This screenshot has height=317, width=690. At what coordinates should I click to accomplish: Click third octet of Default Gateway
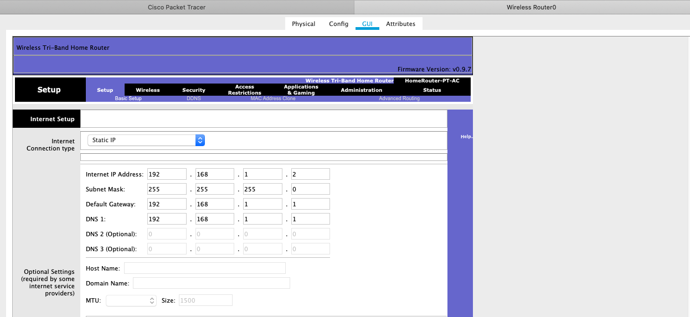pyautogui.click(x=263, y=204)
